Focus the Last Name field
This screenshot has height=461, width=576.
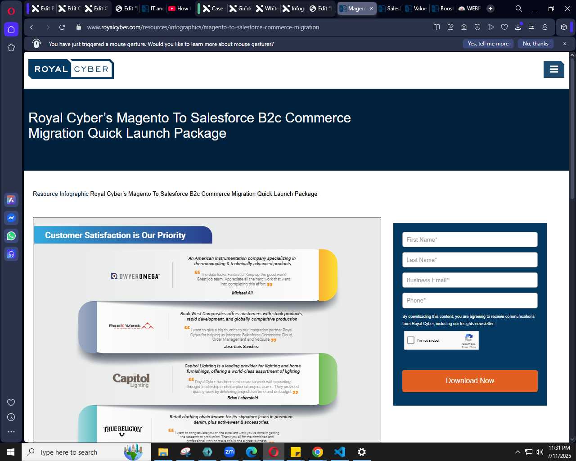(x=470, y=260)
